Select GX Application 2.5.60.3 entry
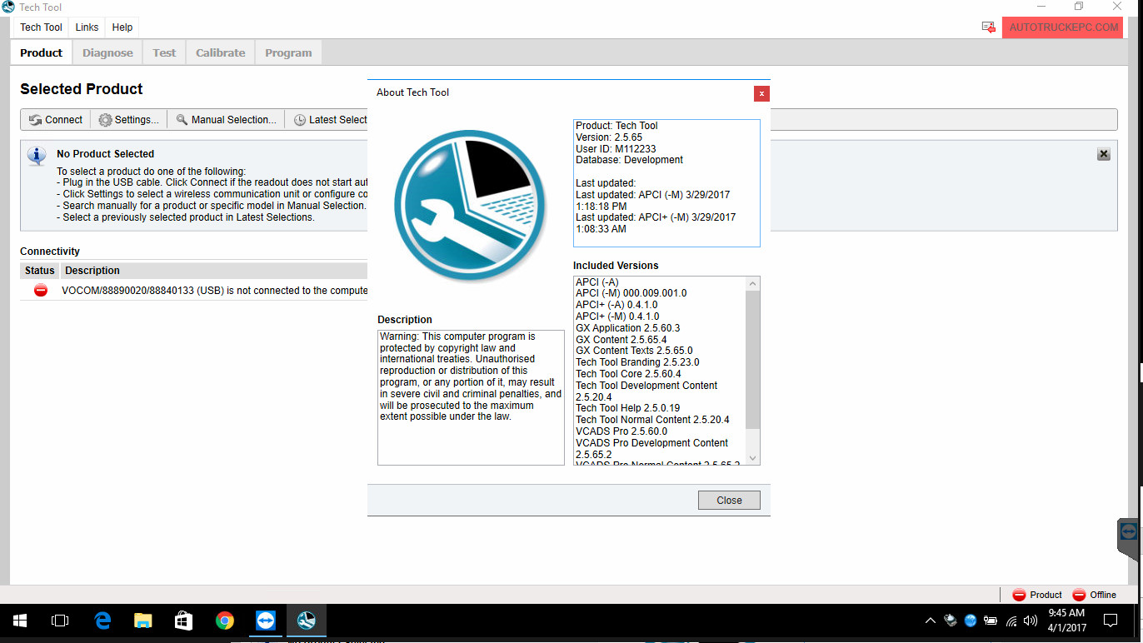The height and width of the screenshot is (643, 1143). pyautogui.click(x=627, y=328)
